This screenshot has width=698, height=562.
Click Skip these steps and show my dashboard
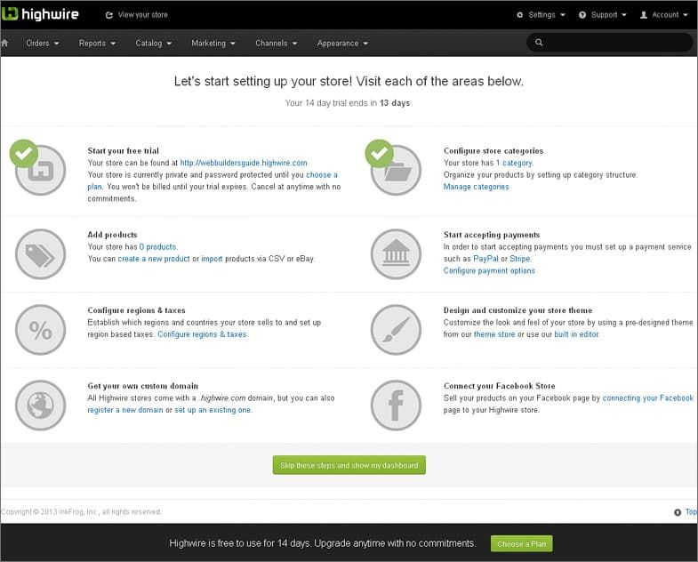pyautogui.click(x=349, y=465)
